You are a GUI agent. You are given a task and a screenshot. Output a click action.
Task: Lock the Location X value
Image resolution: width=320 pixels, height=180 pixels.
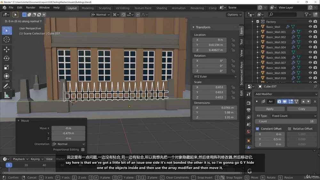coord(233,40)
